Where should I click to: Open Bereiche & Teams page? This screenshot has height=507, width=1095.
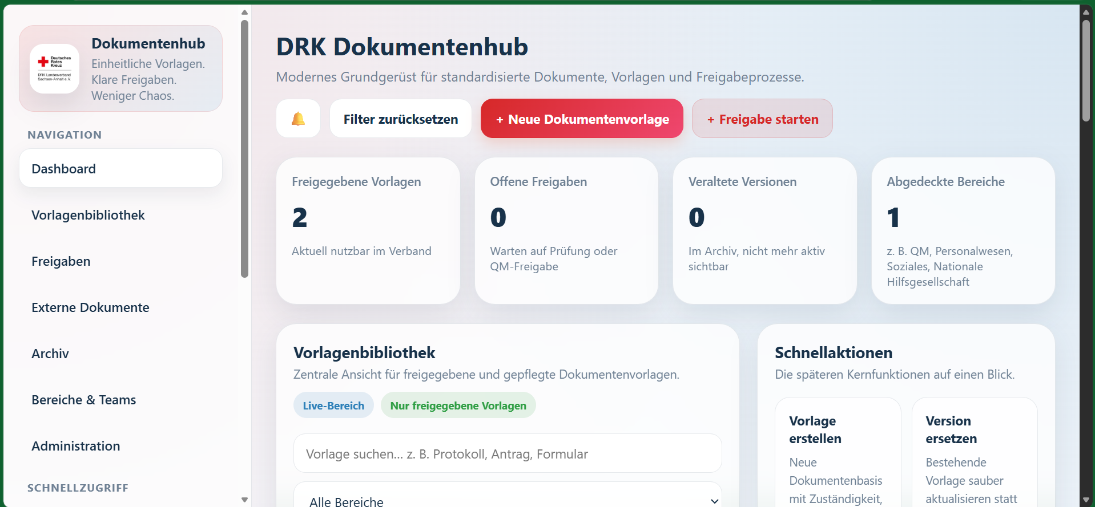(x=120, y=400)
